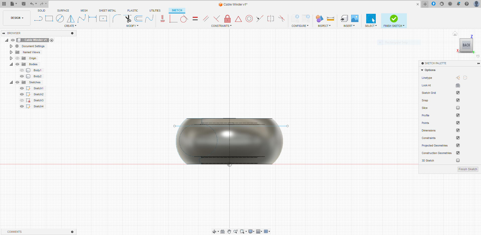Click the Select tool icon

coord(371,19)
